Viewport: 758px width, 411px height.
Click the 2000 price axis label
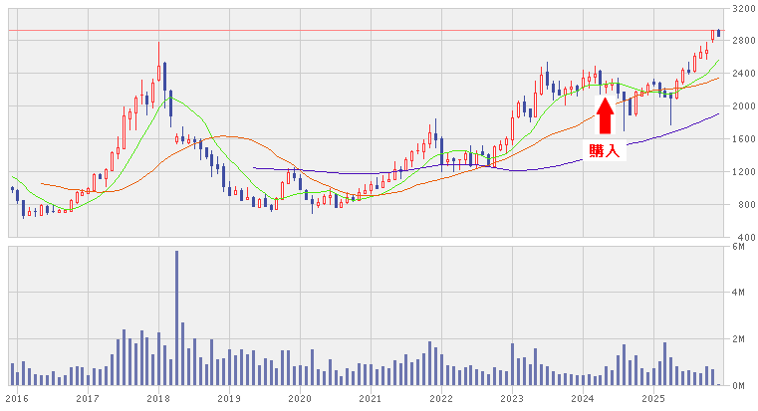[x=740, y=106]
